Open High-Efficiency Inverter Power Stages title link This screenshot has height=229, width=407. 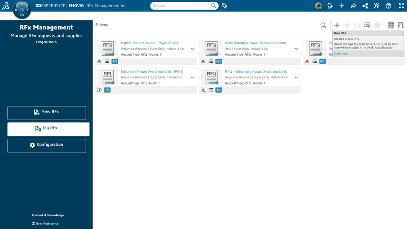(150, 43)
